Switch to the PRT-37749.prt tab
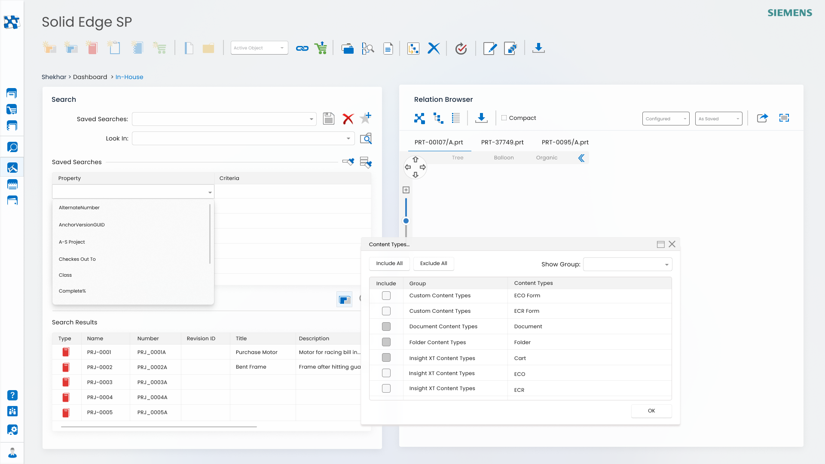 coord(502,142)
